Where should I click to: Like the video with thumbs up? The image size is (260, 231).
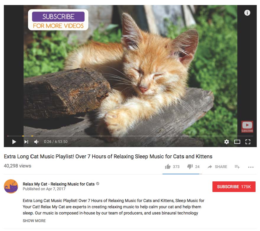(x=168, y=167)
